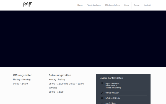
Task: Click the 09:00 - 13:00 hours text
Action: point(56,92)
